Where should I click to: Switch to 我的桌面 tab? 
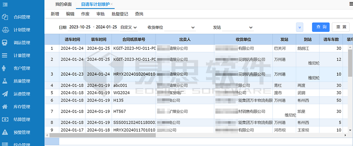63,4
